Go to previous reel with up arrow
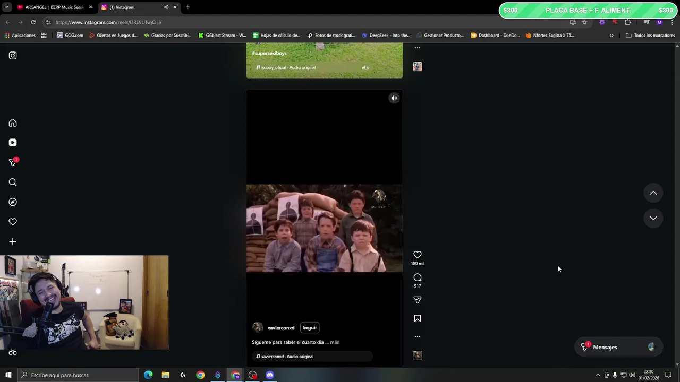The width and height of the screenshot is (680, 382). tap(653, 193)
